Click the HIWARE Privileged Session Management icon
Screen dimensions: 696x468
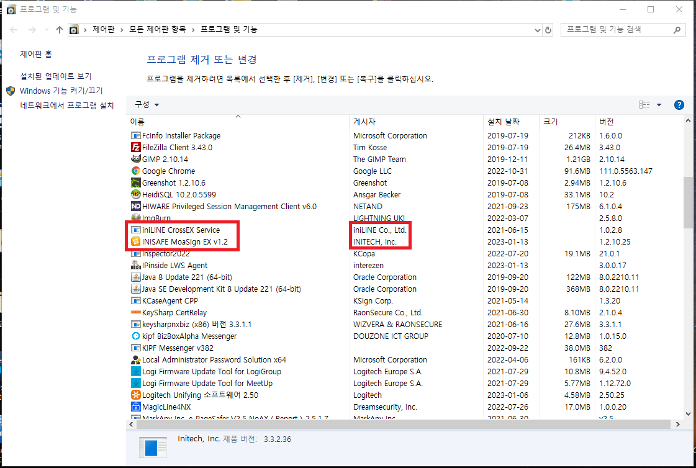click(136, 206)
